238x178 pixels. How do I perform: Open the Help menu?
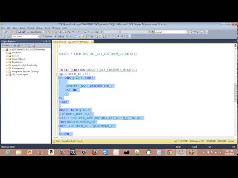point(65,28)
